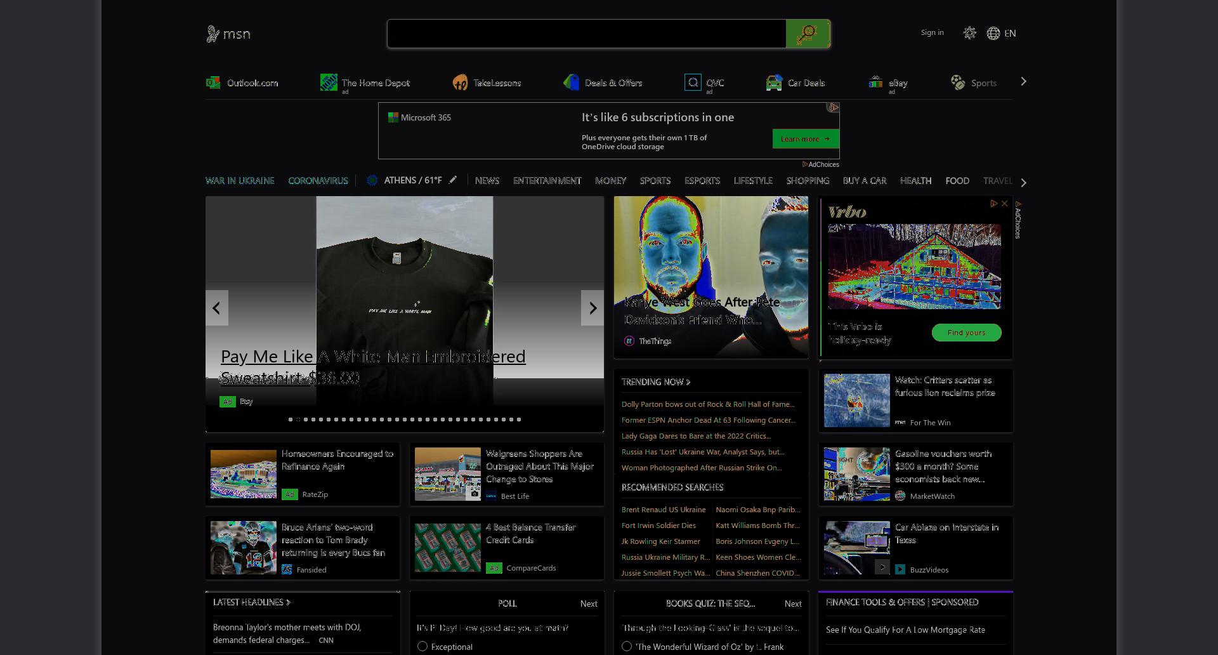
Task: Open the War in Ukraine tab
Action: (x=240, y=180)
